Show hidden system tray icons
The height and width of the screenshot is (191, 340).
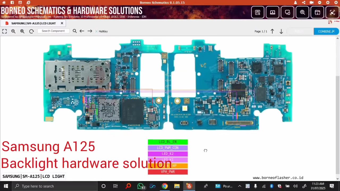click(239, 186)
